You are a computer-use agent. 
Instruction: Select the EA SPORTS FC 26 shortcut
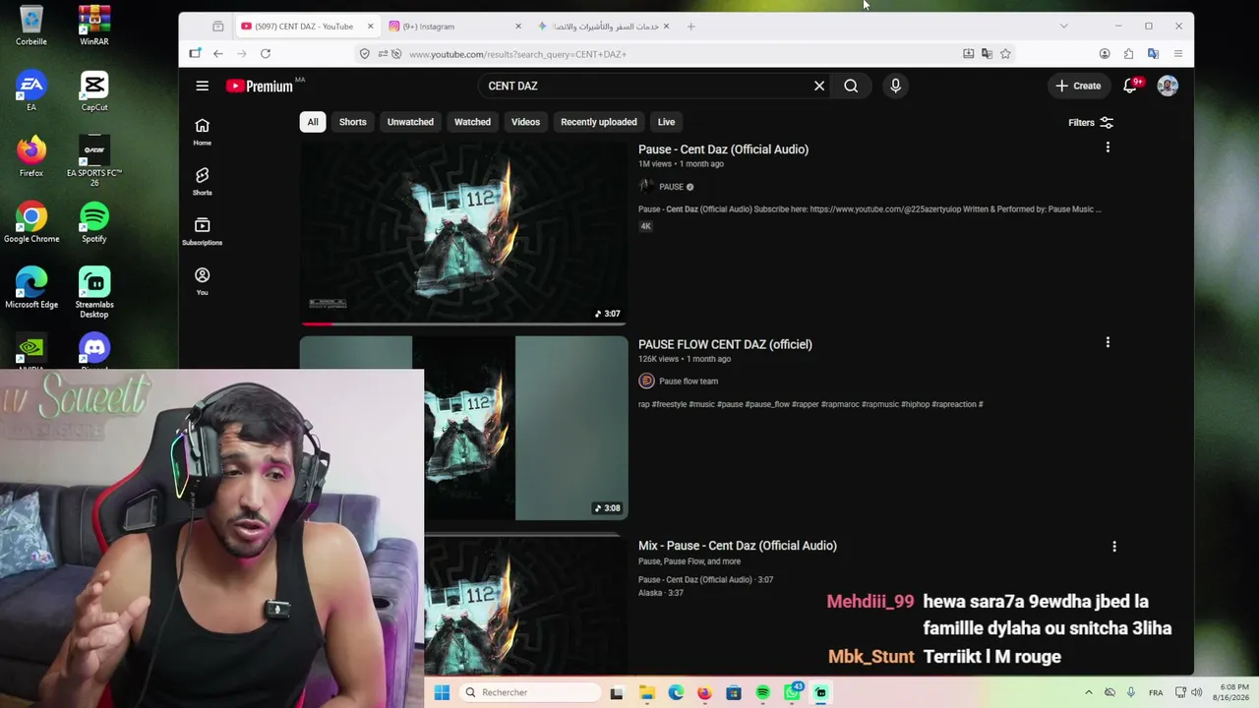click(94, 160)
